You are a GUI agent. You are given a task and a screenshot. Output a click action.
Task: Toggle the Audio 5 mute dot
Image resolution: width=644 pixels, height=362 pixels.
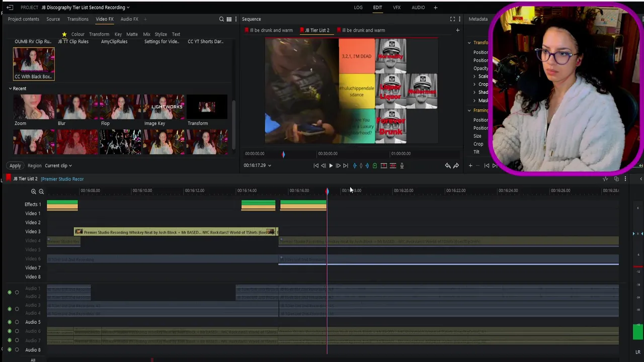coord(9,322)
